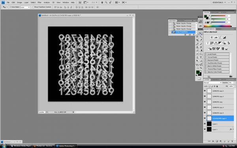
Task: Select the Path Selection tool
Action: 197,60
